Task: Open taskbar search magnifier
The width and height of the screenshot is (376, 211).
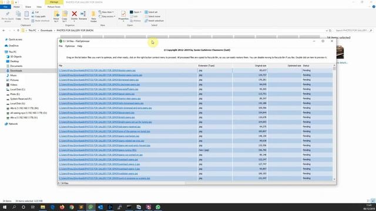Action: tap(14, 207)
